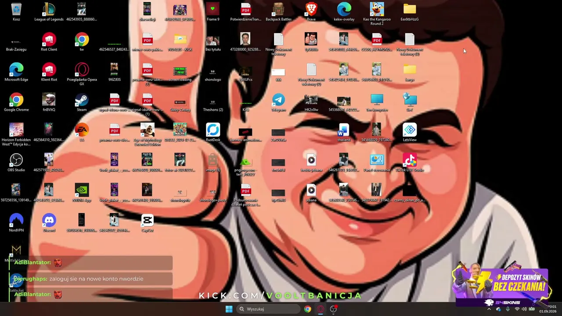Select the bedzie jebana media file
Image resolution: width=562 pixels, height=316 pixels.
click(311, 163)
